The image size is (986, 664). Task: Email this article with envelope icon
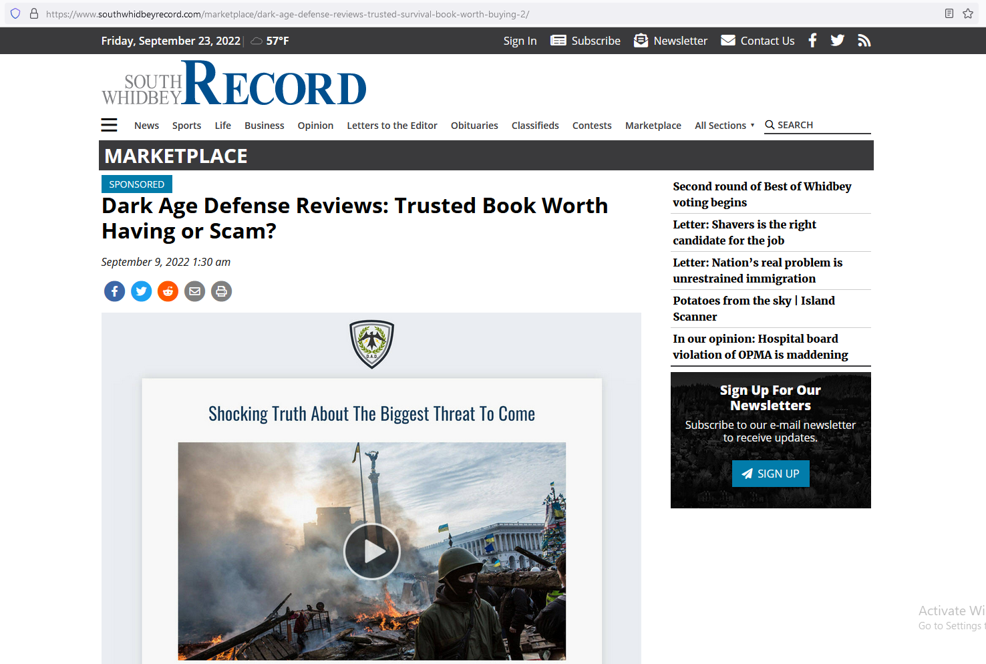coord(195,291)
